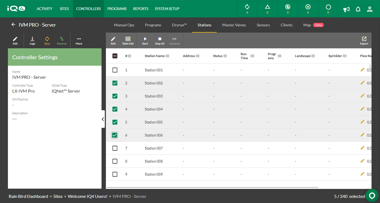Edit selected stations from stations toolbar
The image size is (380, 203).
pyautogui.click(x=113, y=41)
